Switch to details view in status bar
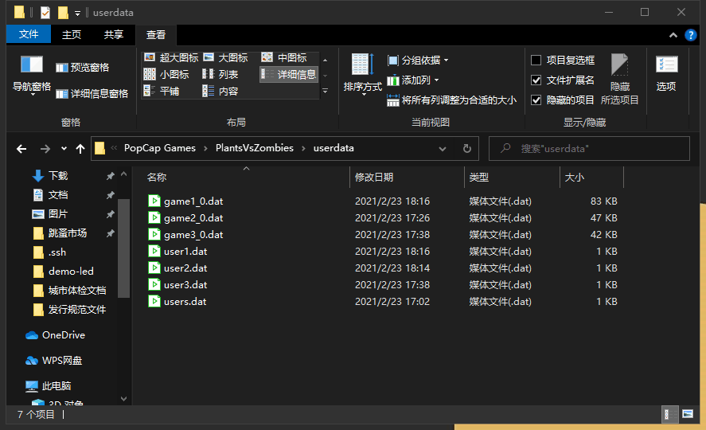The width and height of the screenshot is (706, 430). (669, 414)
